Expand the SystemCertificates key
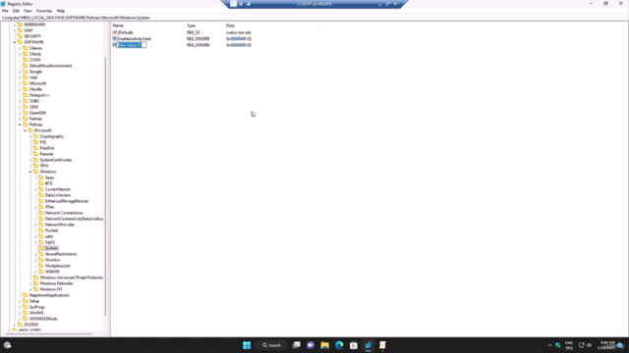 [30, 160]
